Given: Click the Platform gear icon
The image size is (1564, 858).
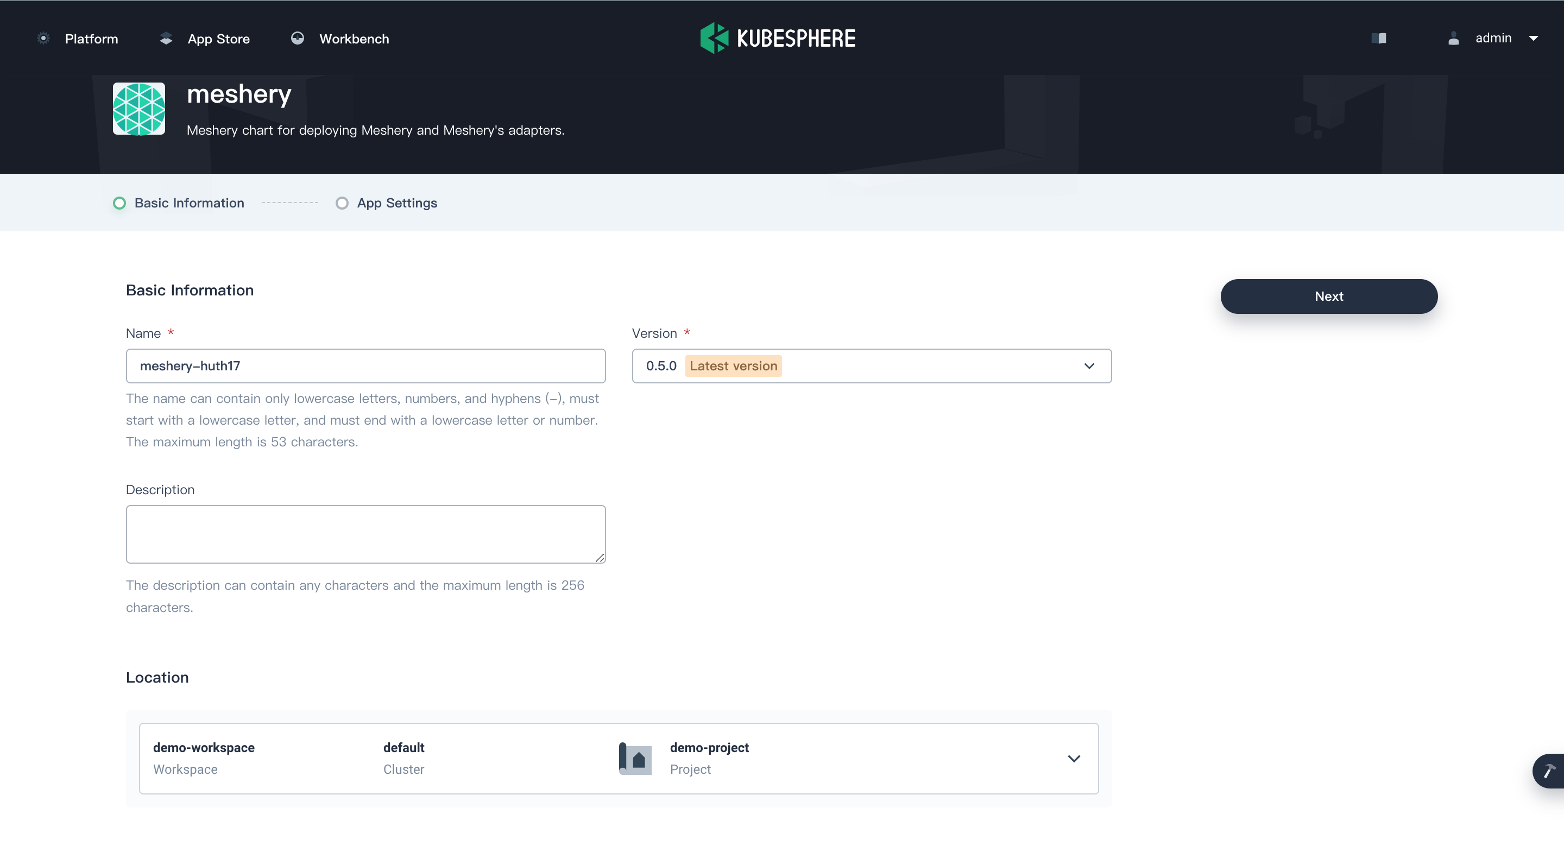Looking at the screenshot, I should point(43,38).
